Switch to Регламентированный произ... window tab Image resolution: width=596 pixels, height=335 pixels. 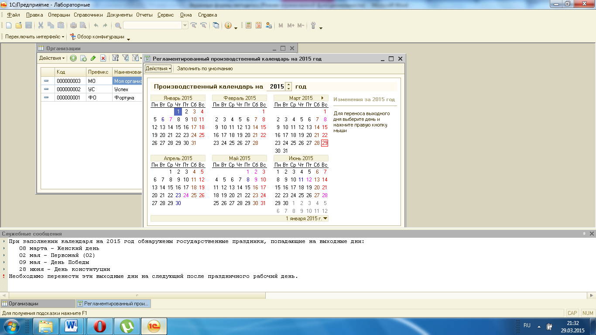(x=113, y=304)
